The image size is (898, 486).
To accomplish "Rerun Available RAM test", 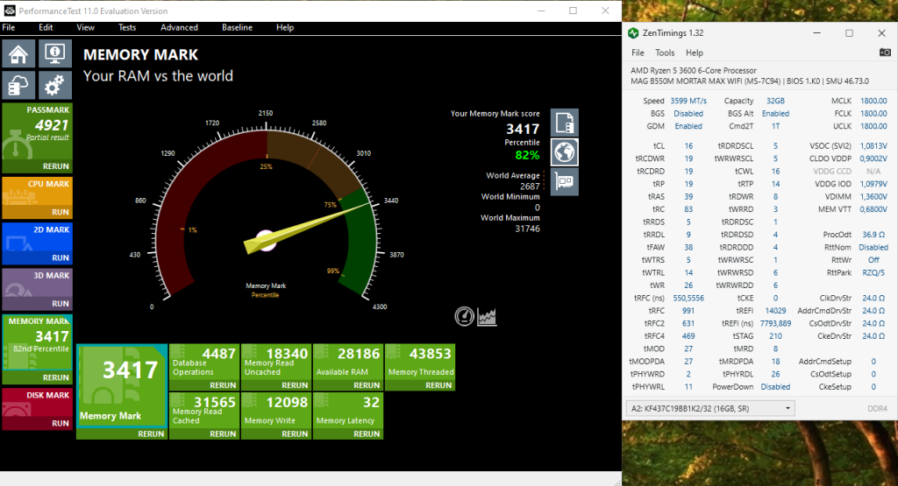I will pyautogui.click(x=367, y=385).
